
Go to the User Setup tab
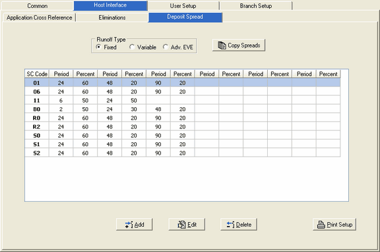[x=183, y=6]
